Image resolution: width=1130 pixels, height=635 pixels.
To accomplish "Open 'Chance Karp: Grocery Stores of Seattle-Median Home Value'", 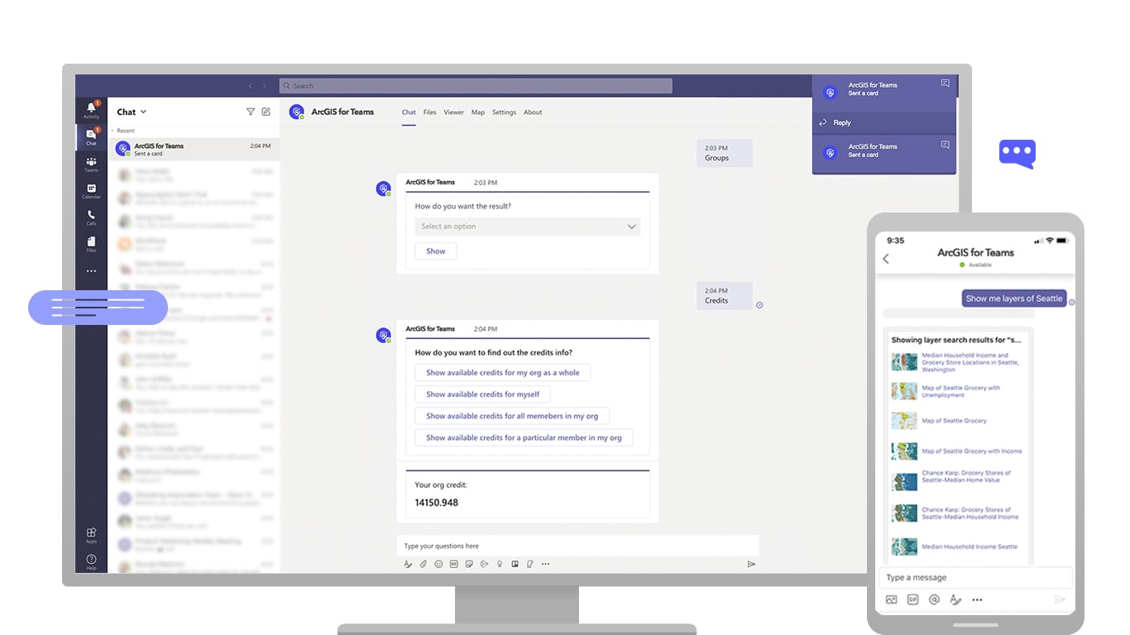I will coord(966,476).
